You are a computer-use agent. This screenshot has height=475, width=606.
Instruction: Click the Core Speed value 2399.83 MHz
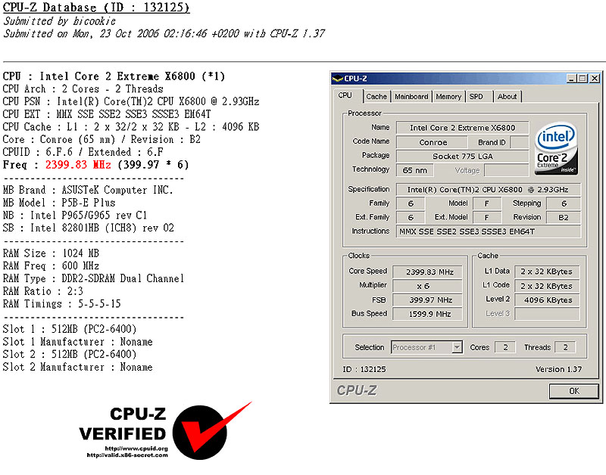428,272
